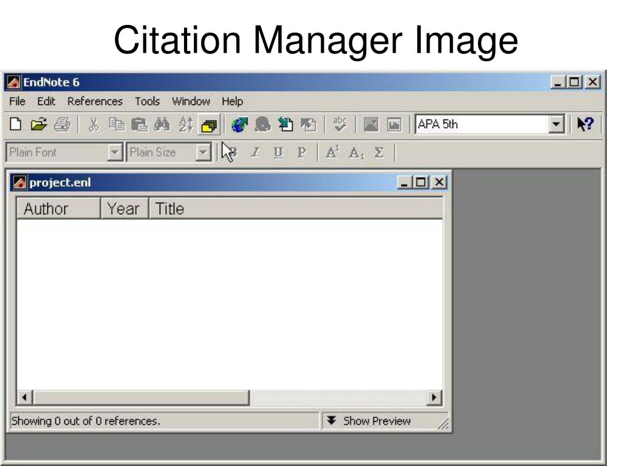
Task: Toggle Subscript formatting button
Action: pyautogui.click(x=356, y=153)
